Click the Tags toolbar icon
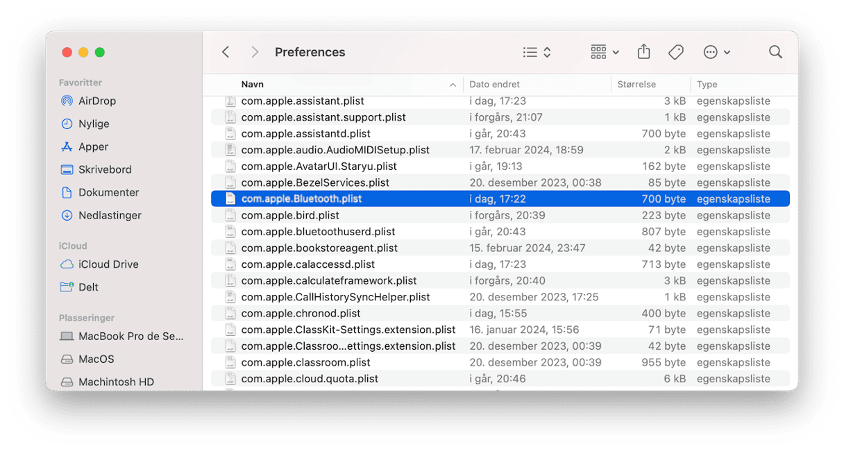Image resolution: width=844 pixels, height=451 pixels. coord(675,52)
